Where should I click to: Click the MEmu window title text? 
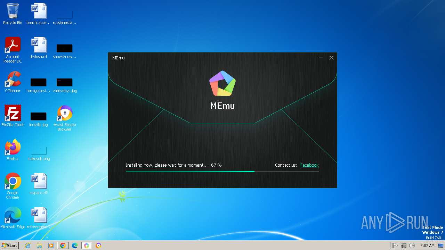[119, 58]
